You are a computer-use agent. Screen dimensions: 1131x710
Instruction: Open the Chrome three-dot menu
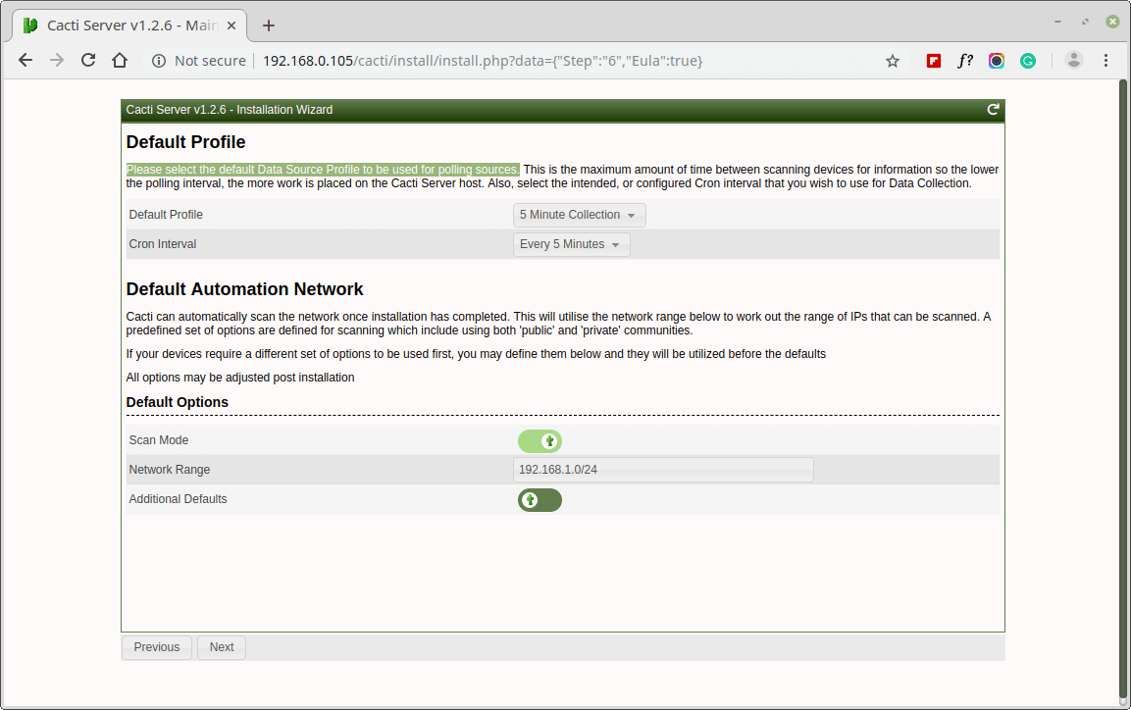(x=1105, y=61)
